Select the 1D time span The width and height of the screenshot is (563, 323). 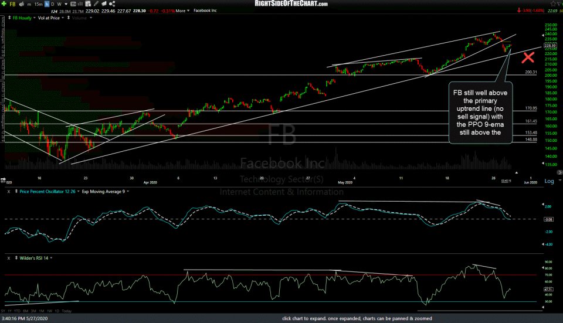pos(57,311)
